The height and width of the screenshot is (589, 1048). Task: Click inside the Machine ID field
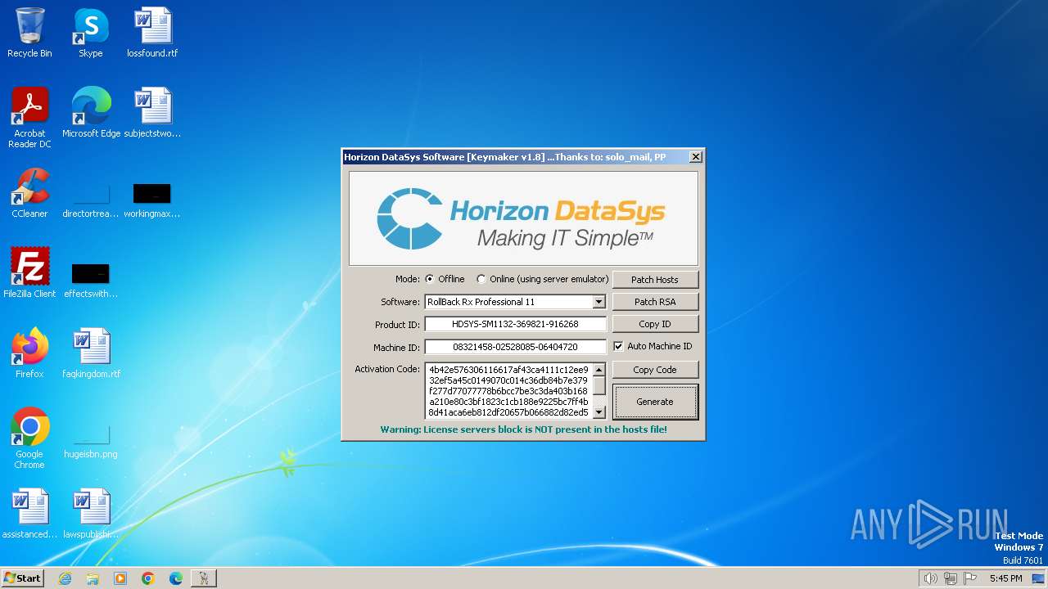click(x=515, y=347)
